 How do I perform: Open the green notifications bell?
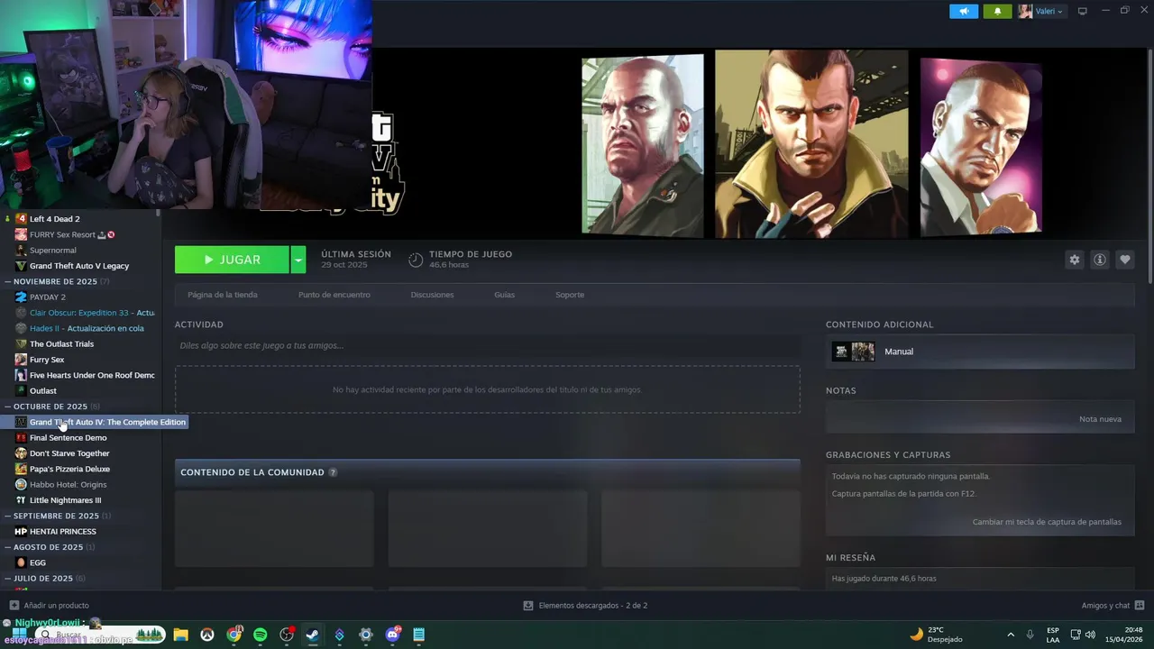coord(998,11)
